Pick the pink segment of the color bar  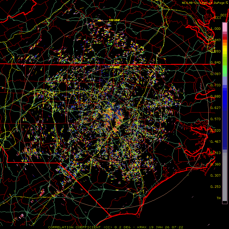[225, 27]
